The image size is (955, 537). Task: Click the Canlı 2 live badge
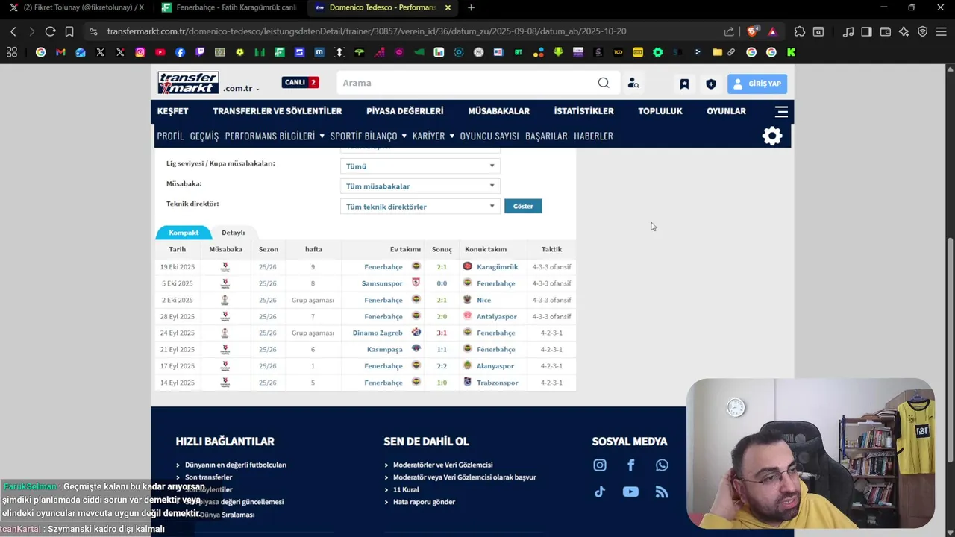(300, 82)
